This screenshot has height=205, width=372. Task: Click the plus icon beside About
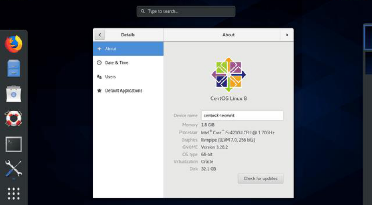tap(99, 49)
